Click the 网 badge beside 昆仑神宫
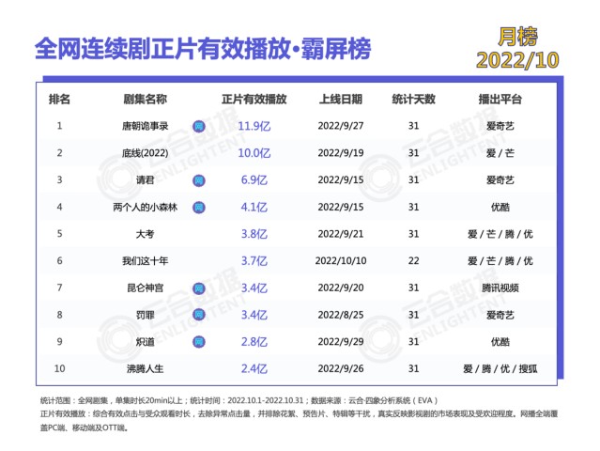The image size is (600, 451). [198, 288]
